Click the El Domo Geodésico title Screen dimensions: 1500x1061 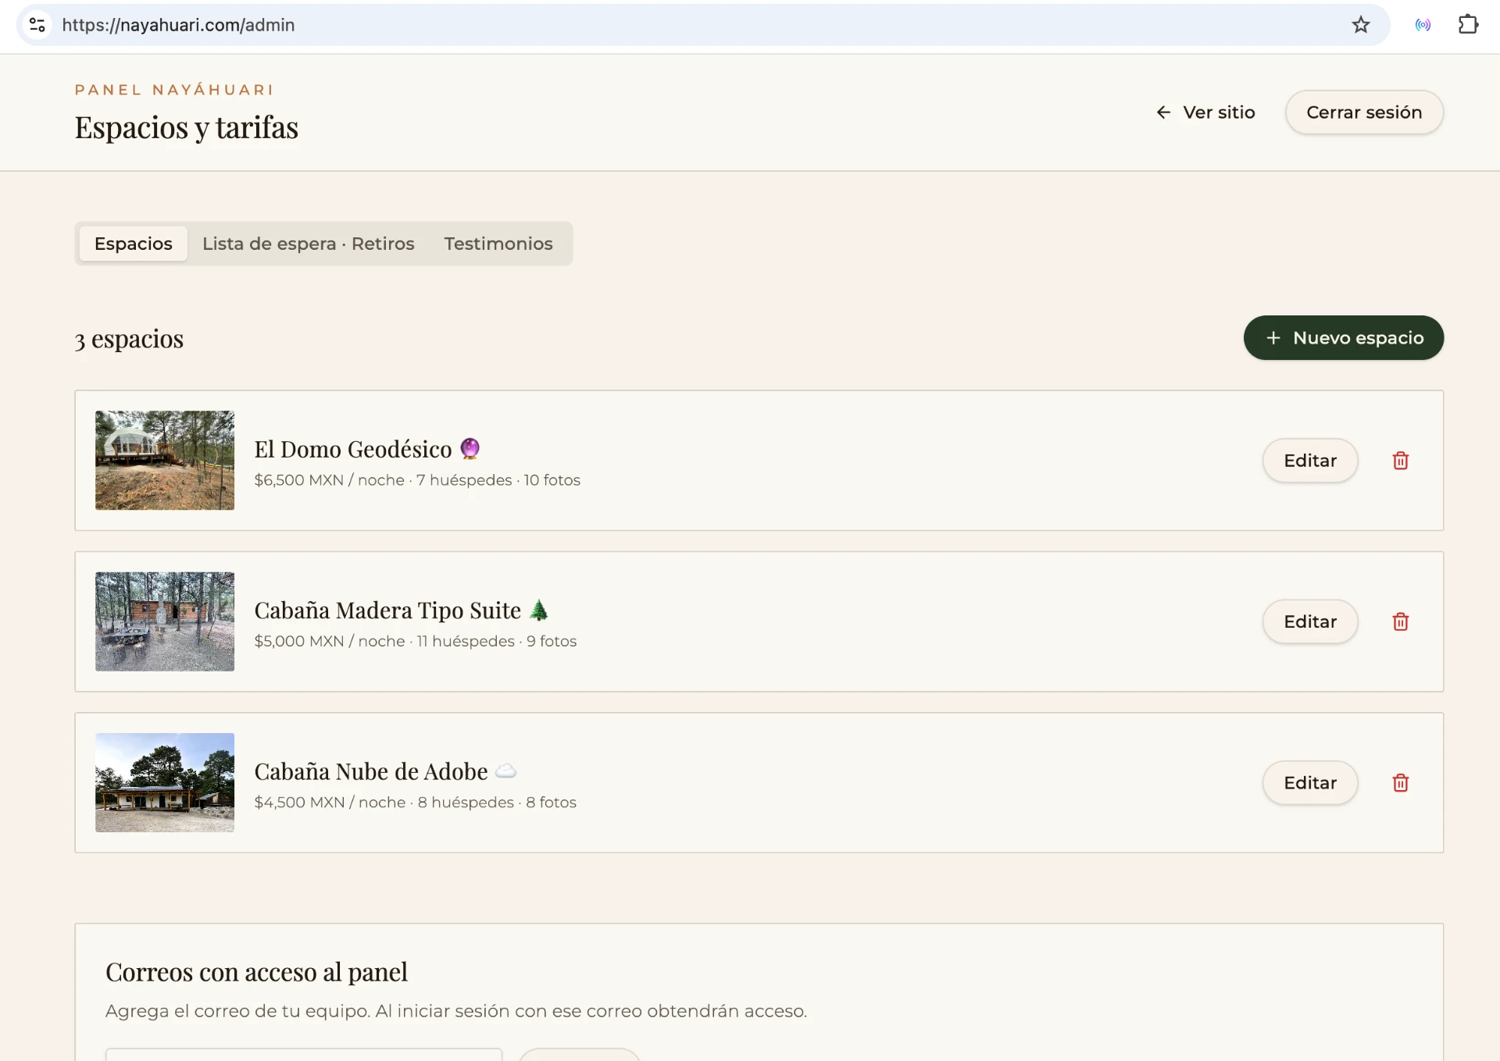click(x=366, y=449)
